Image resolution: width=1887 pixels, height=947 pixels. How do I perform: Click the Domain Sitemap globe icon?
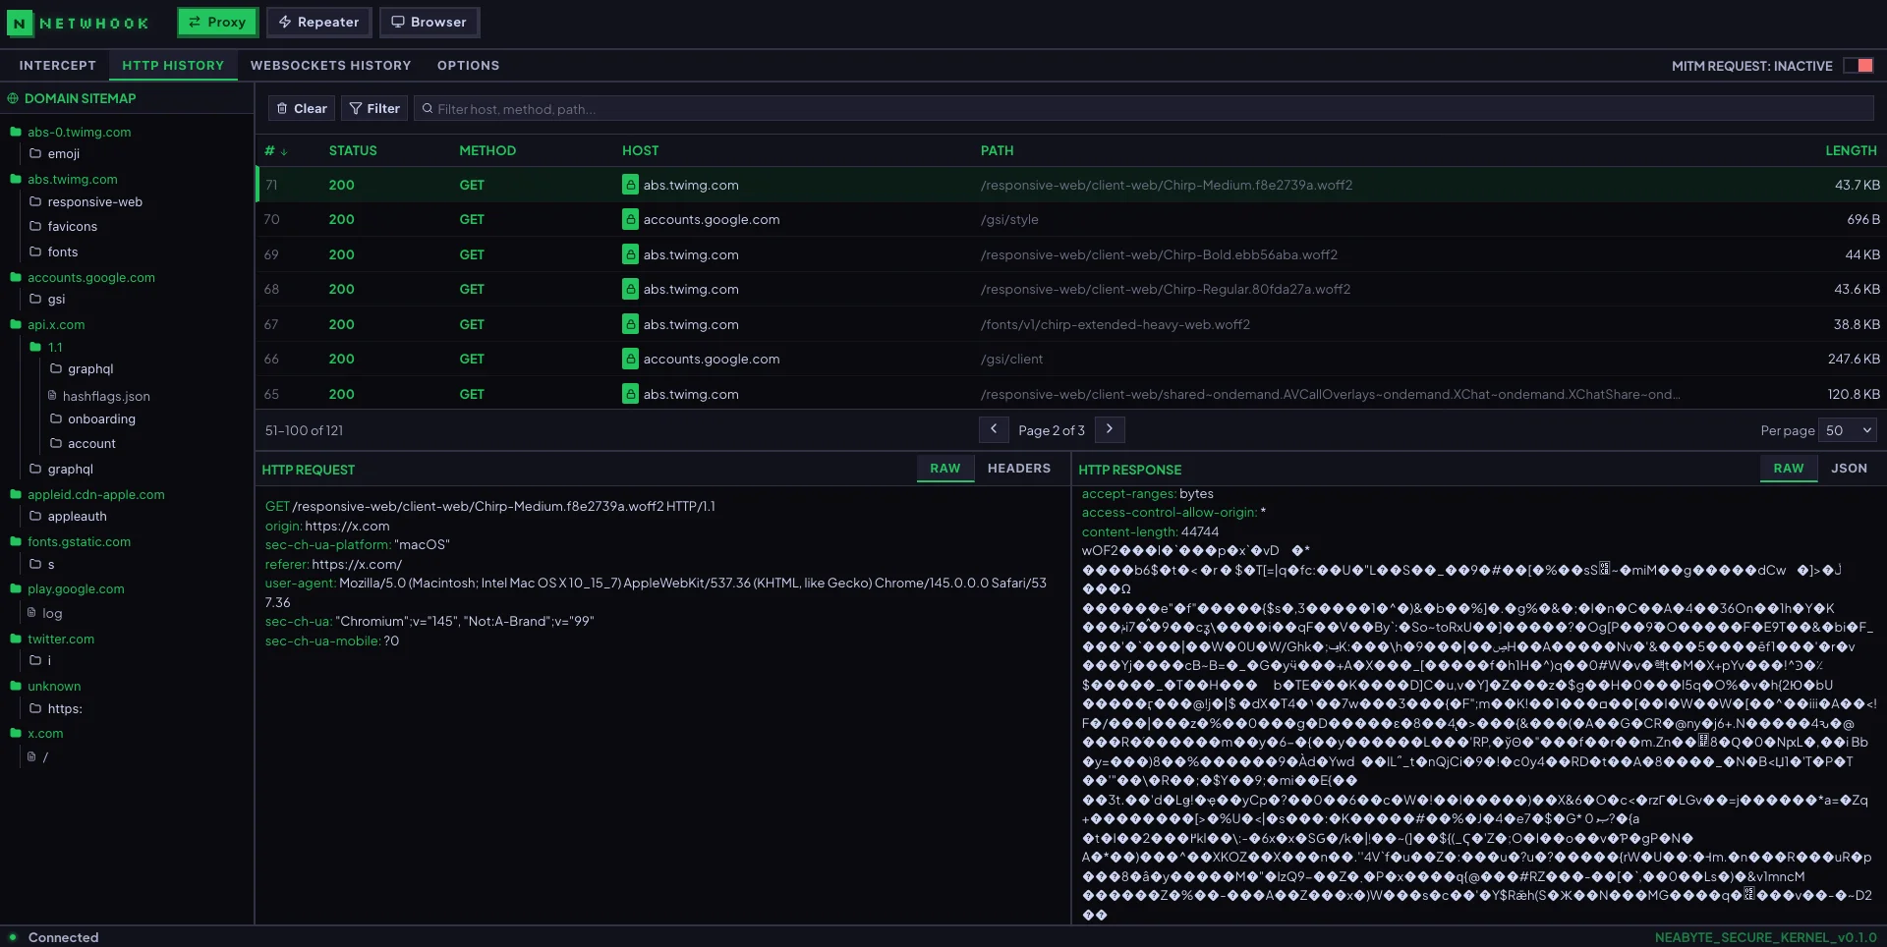tap(13, 98)
